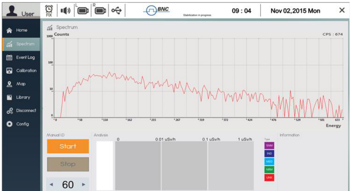Click the Manual ID label

(x=55, y=135)
